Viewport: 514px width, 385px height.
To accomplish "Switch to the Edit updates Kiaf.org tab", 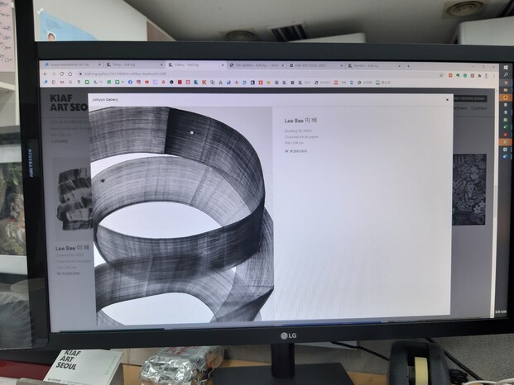I will tap(257, 65).
